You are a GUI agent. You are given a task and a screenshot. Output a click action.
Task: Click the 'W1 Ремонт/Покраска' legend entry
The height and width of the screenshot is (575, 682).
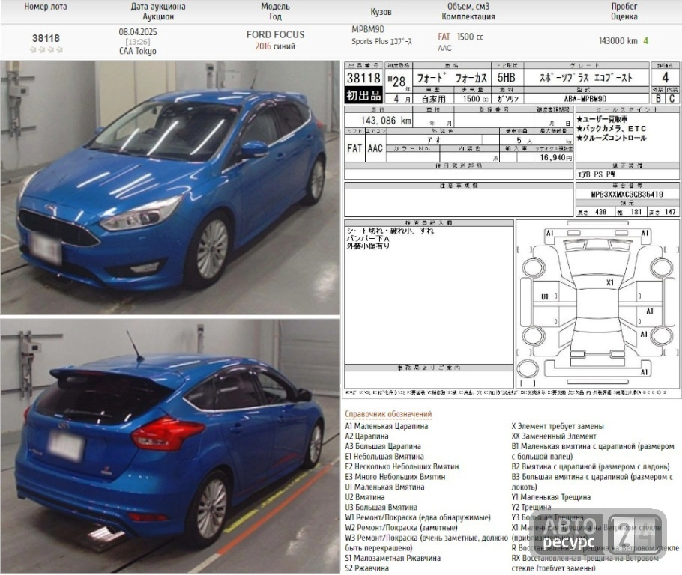[417, 517]
